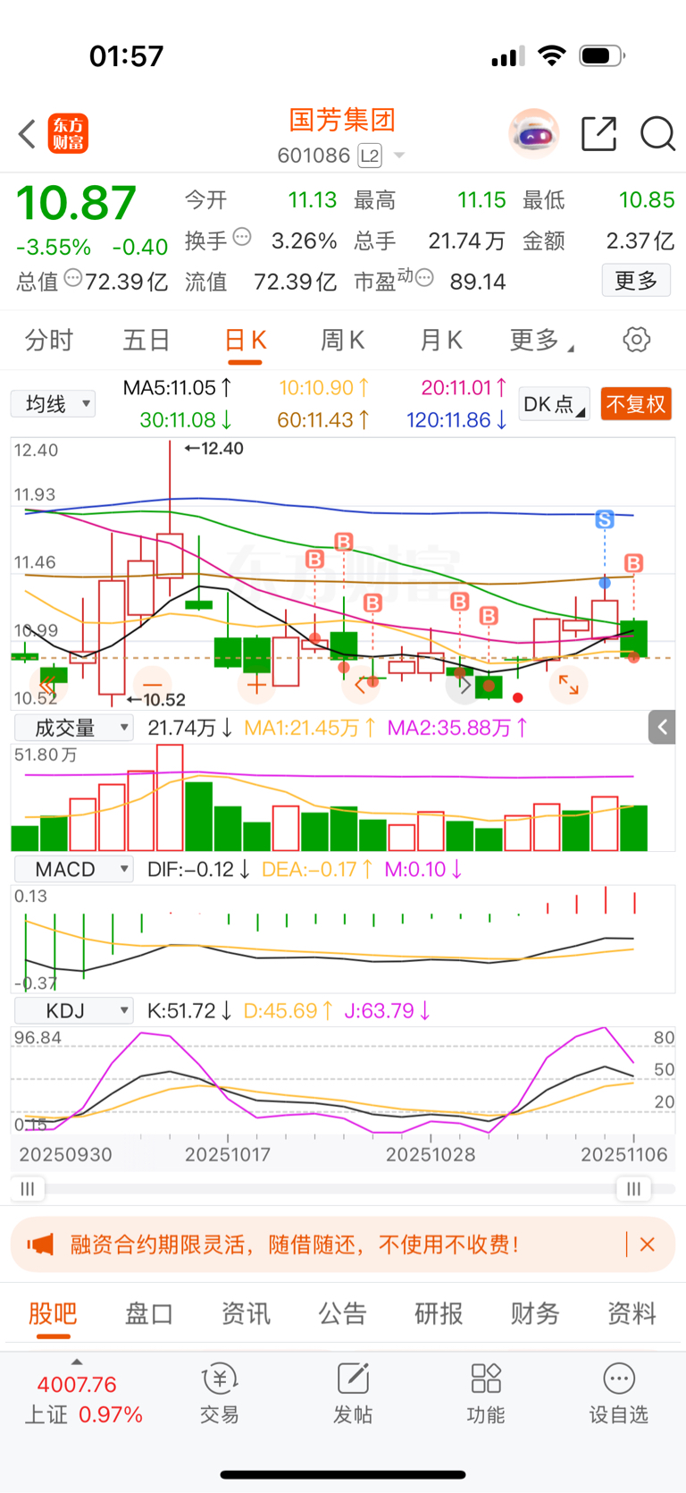The image size is (686, 1493).
Task: Tap the K:51.72 KDJ value
Action: point(189,1011)
